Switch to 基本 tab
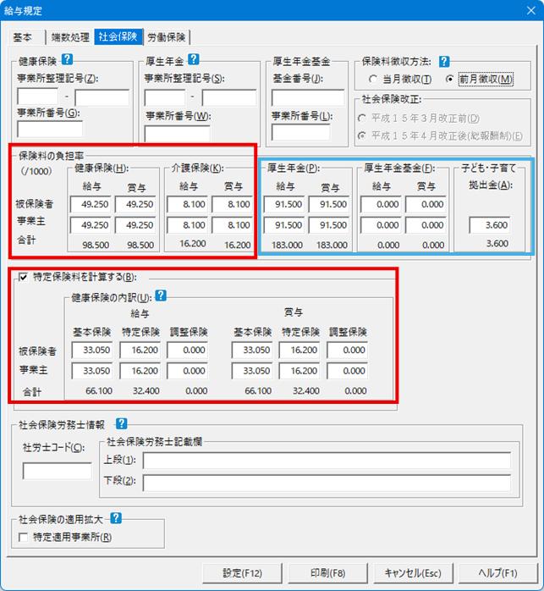This screenshot has height=591, width=544. pyautogui.click(x=23, y=38)
